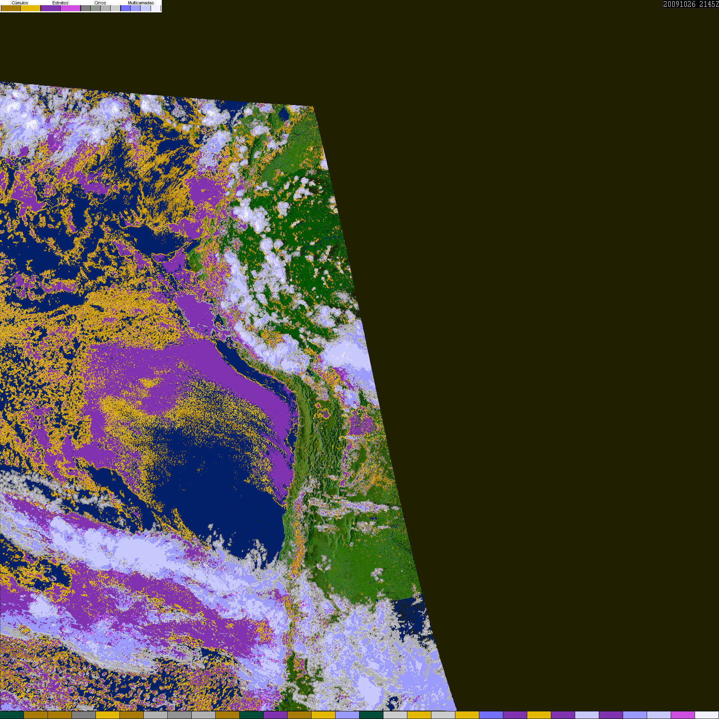This screenshot has height=719, width=719.
Task: Click the 20091026 2145Z timestamp
Action: pyautogui.click(x=691, y=4)
